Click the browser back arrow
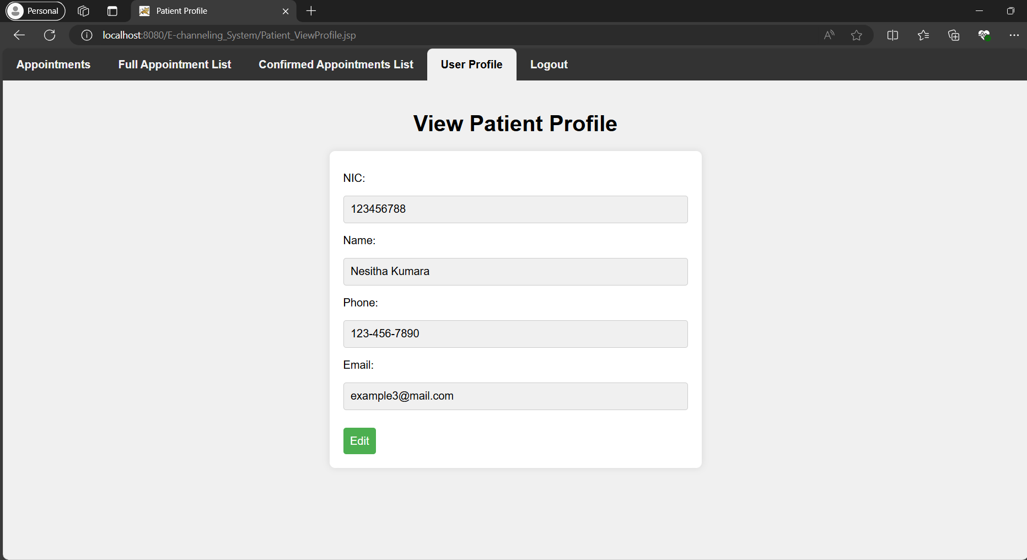This screenshot has height=560, width=1027. point(19,35)
